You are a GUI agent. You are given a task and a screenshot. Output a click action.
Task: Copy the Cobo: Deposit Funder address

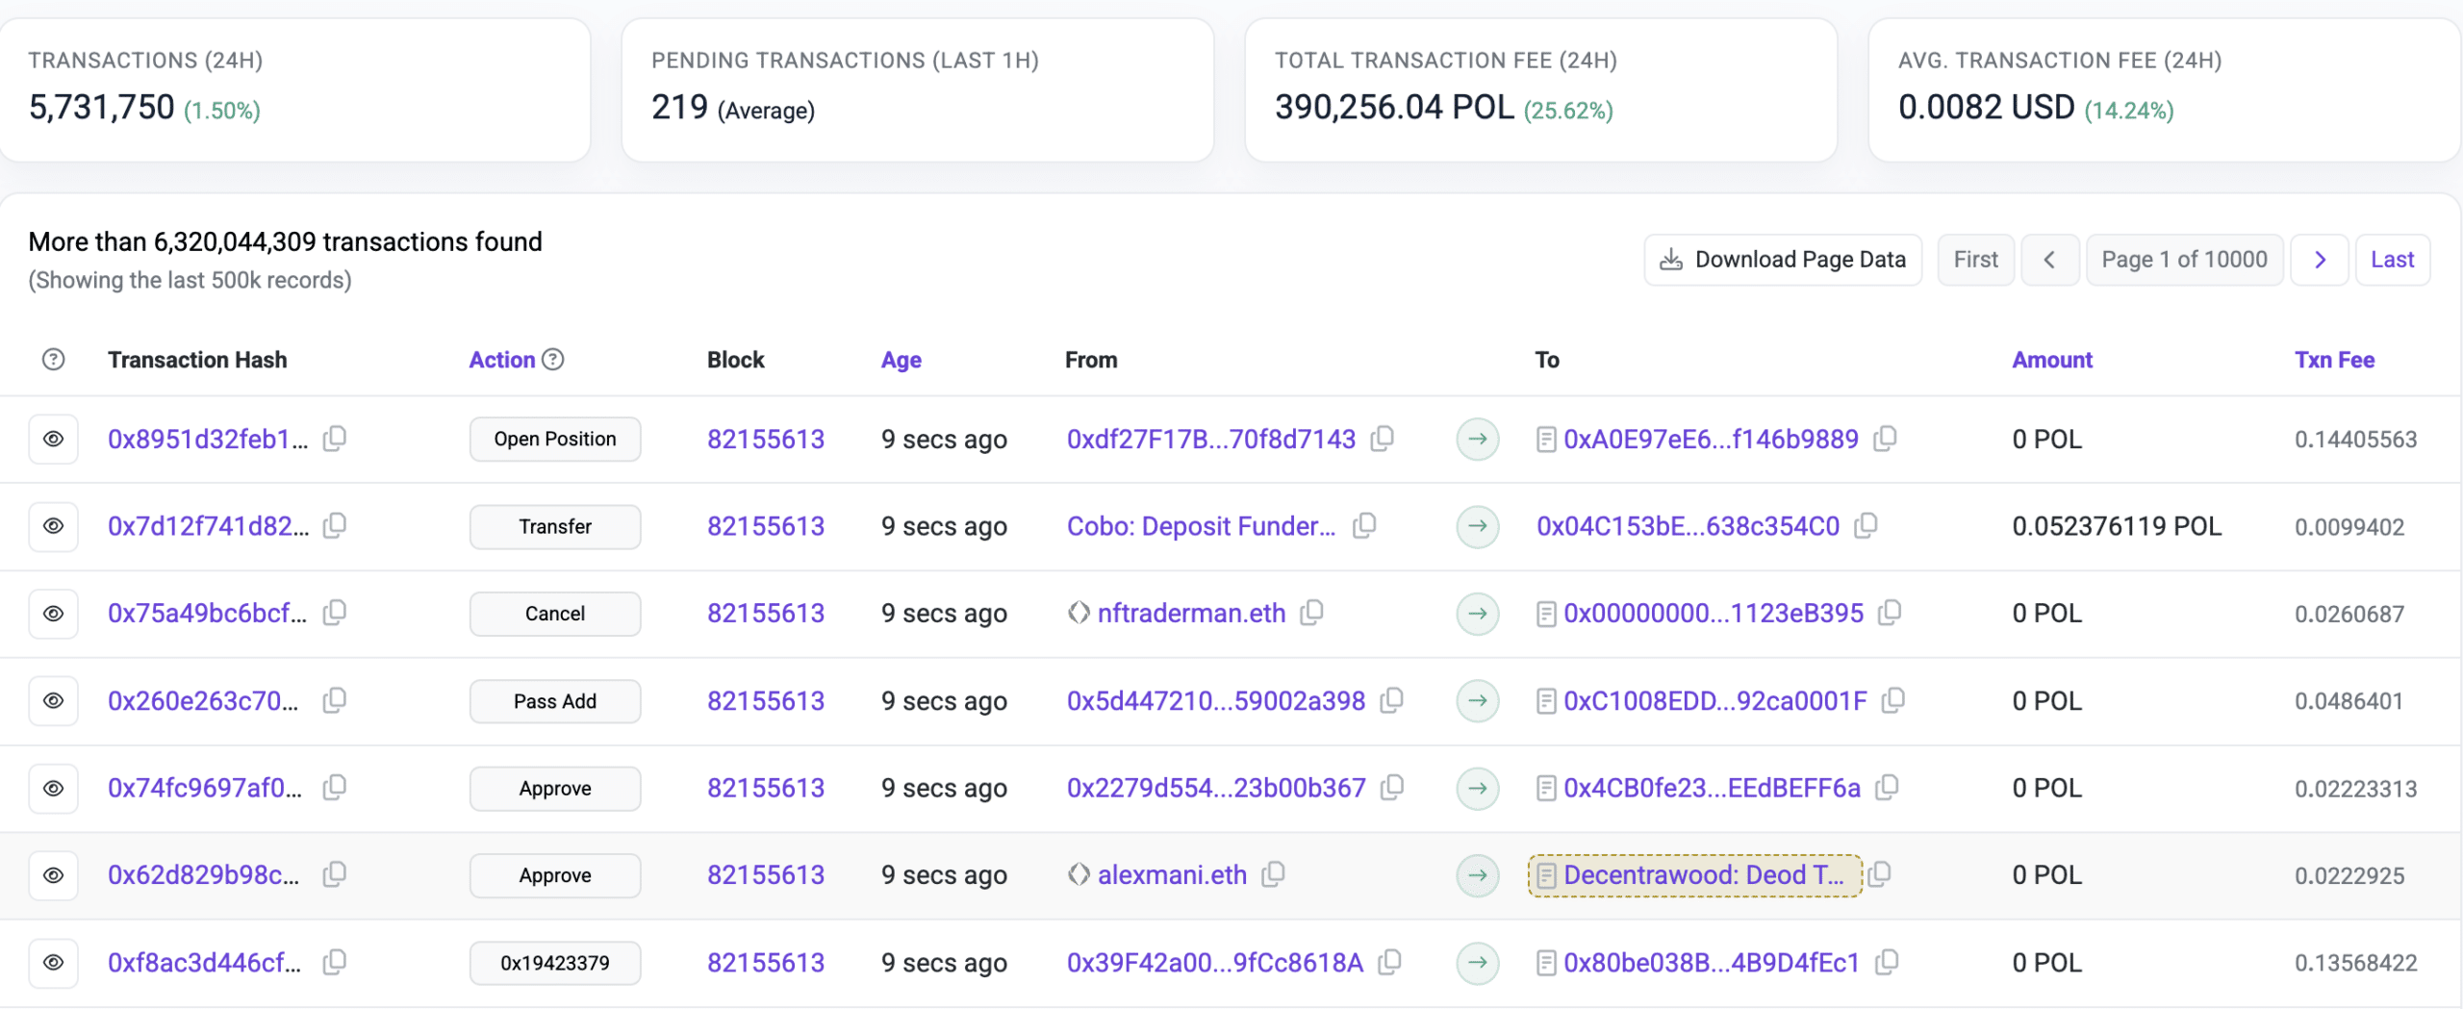[x=1364, y=526]
